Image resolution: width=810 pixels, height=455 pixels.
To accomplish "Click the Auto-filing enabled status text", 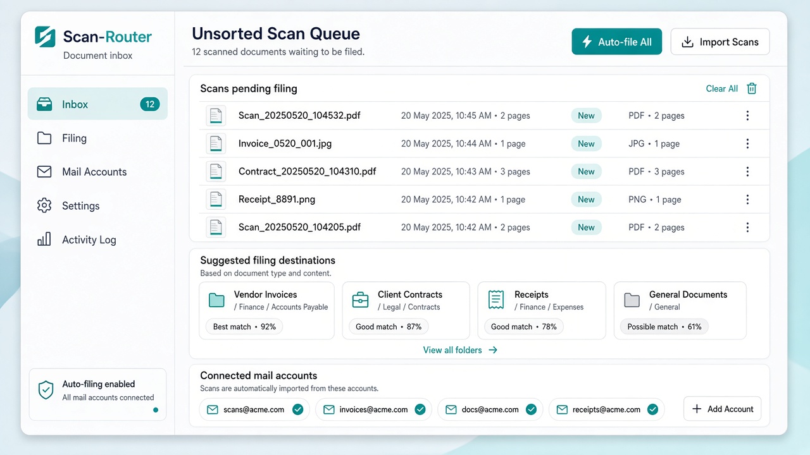I will pos(99,384).
